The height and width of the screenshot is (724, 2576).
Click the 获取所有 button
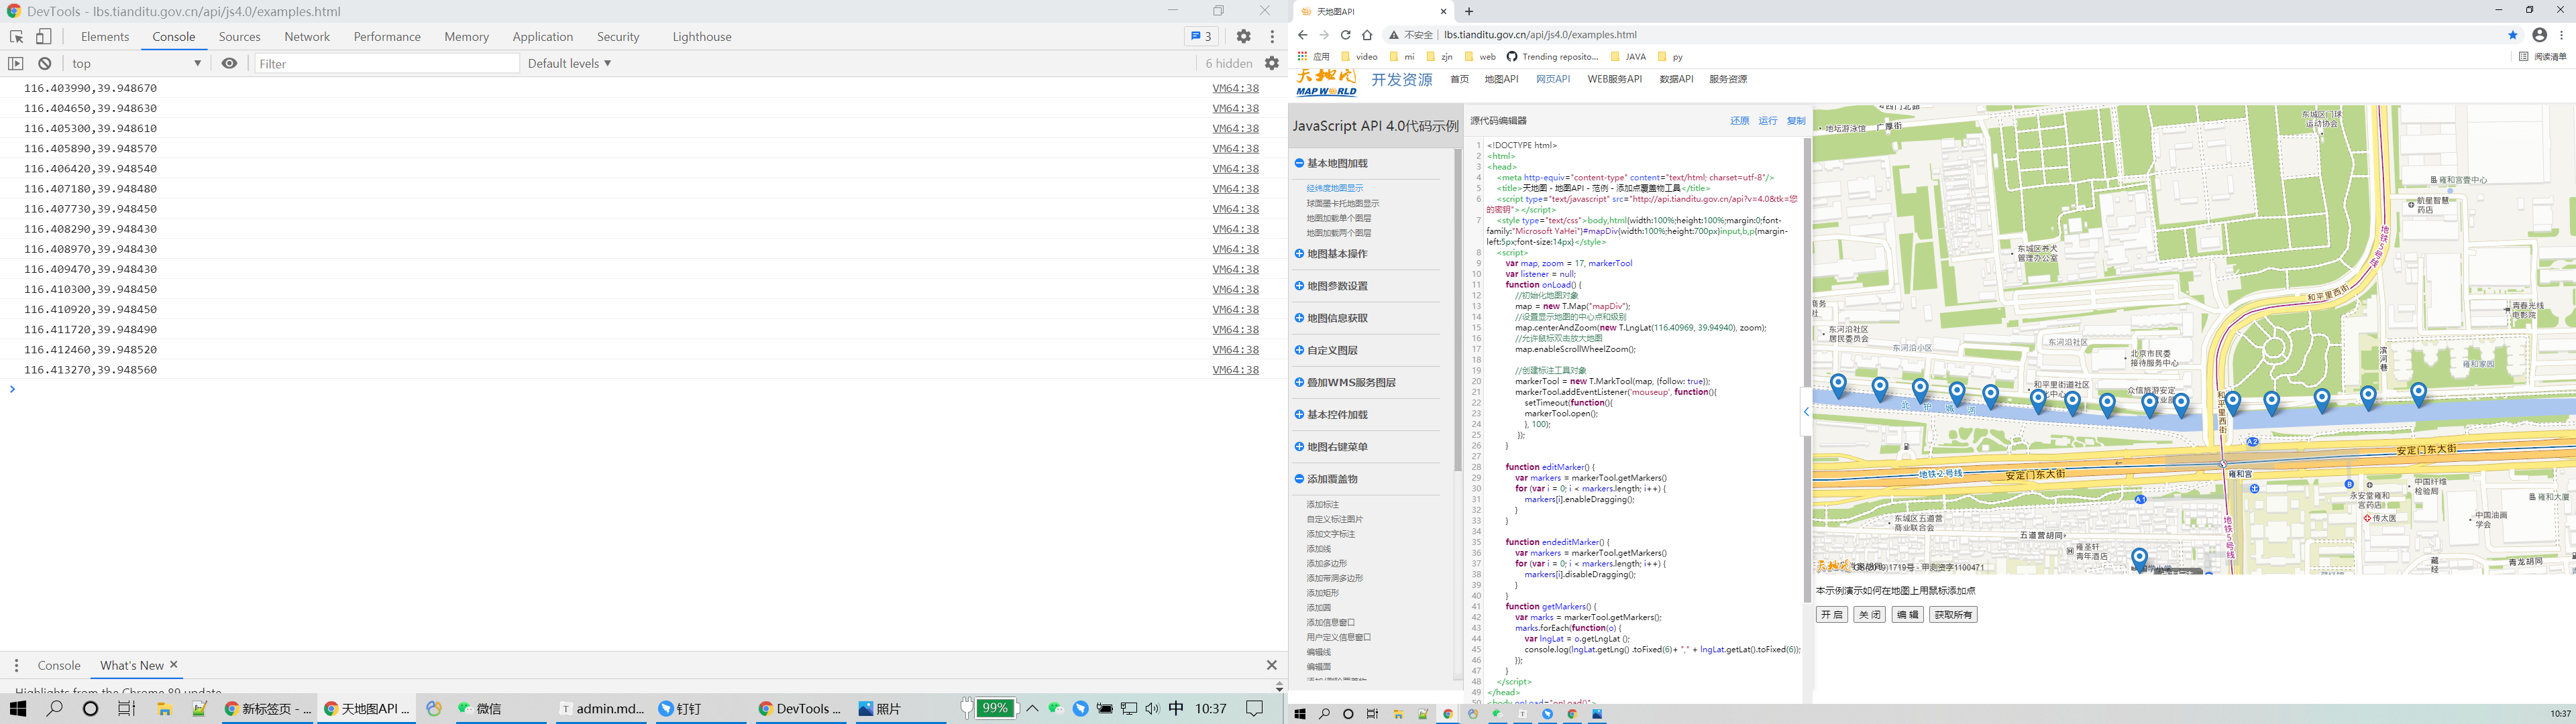(1953, 615)
